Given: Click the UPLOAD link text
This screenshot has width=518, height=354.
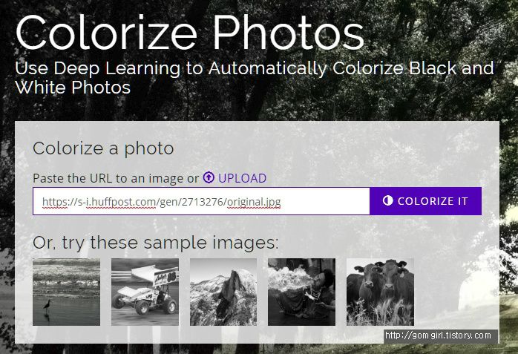Looking at the screenshot, I should [x=242, y=178].
